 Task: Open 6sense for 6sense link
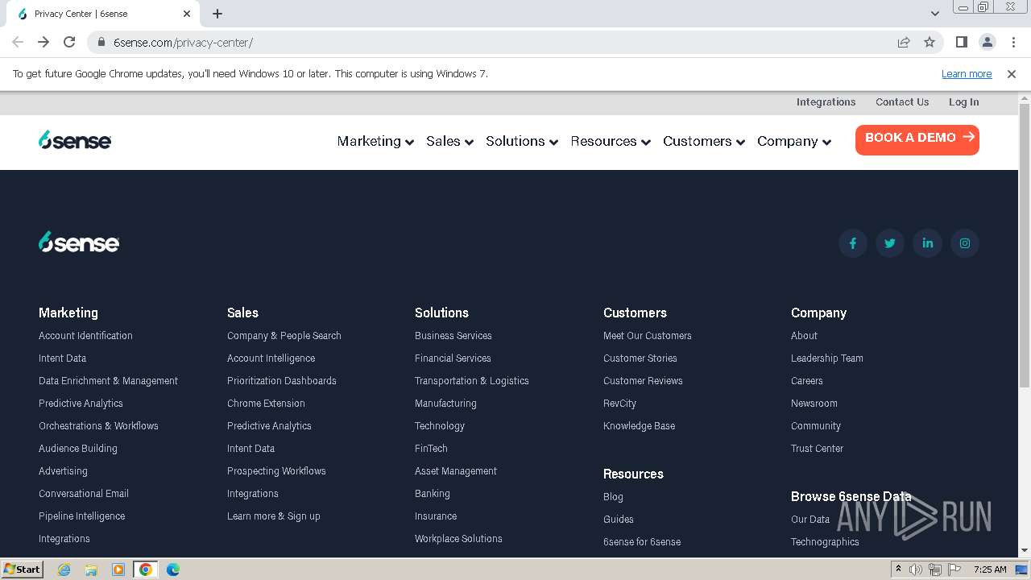[x=642, y=542]
